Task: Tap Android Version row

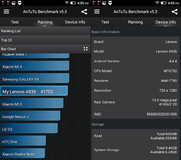Action: coord(135,61)
